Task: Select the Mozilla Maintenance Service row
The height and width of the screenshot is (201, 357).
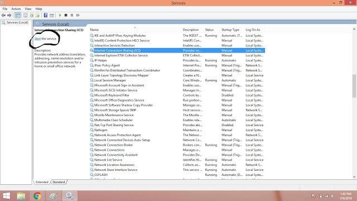Action: pyautogui.click(x=177, y=115)
